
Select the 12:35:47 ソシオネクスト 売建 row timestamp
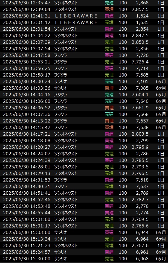point(27,3)
